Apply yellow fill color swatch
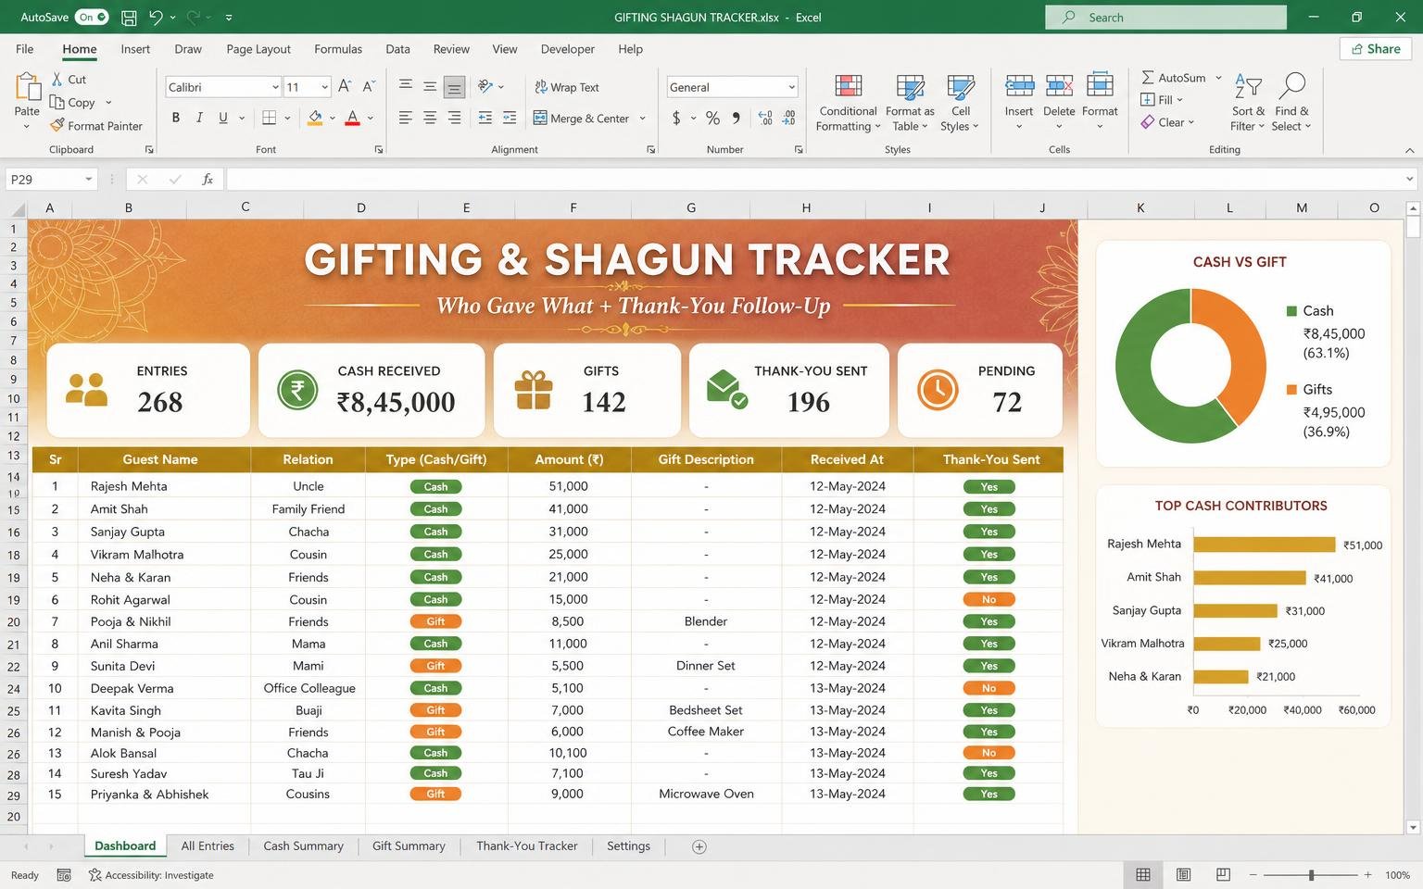Image resolution: width=1423 pixels, height=889 pixels. [315, 118]
